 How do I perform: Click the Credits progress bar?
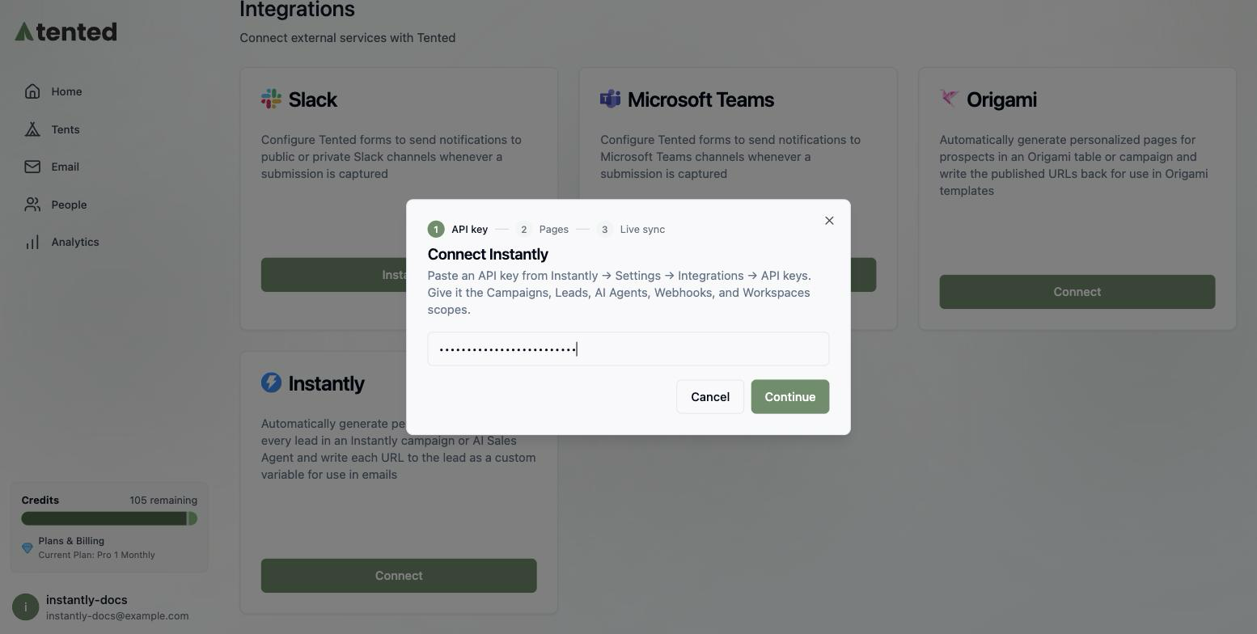[109, 518]
